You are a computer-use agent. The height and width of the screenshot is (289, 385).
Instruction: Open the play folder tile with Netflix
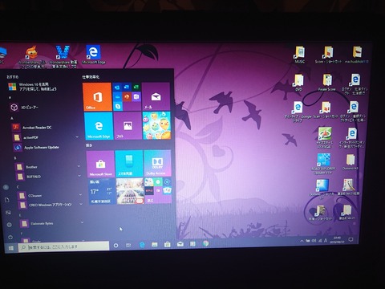click(158, 190)
